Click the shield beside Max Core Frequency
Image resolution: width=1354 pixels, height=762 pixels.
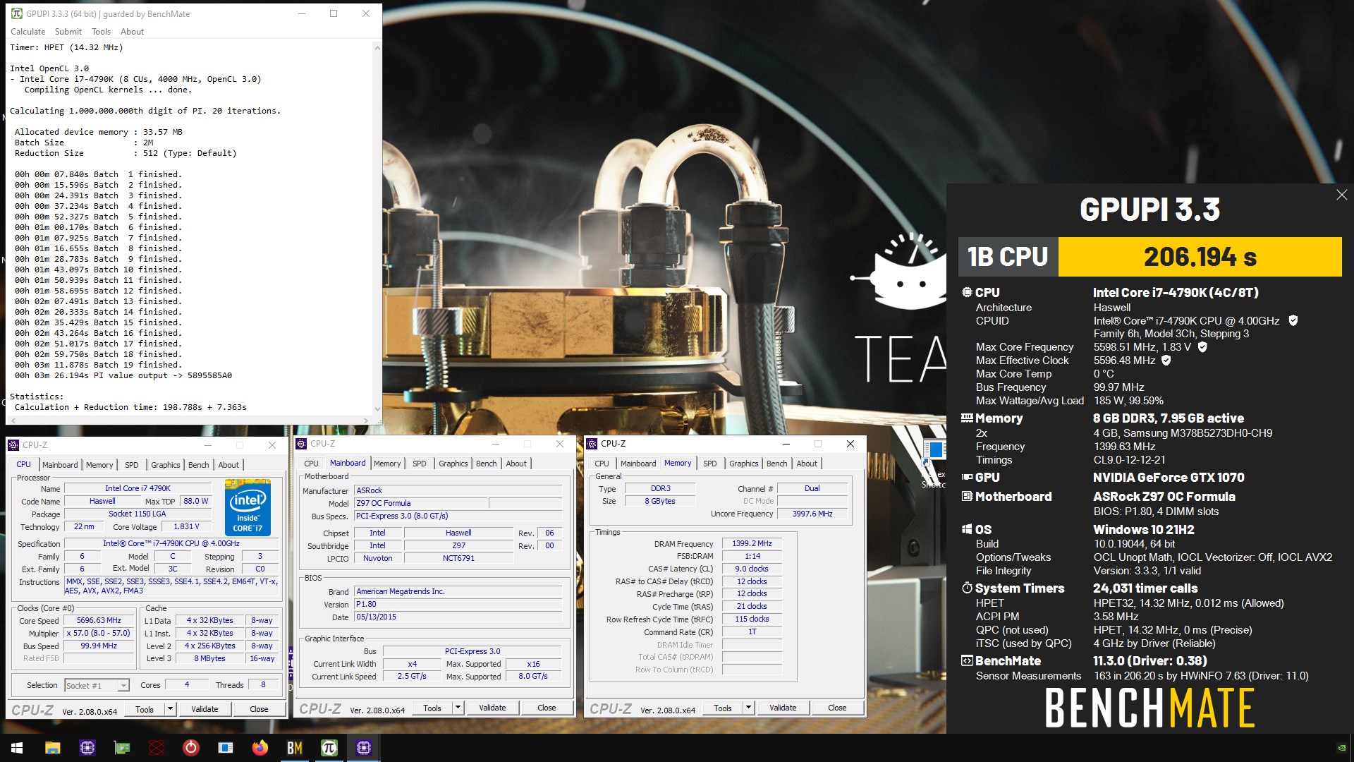pyautogui.click(x=1202, y=347)
